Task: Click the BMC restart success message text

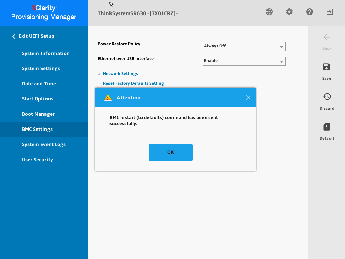Action: point(164,120)
